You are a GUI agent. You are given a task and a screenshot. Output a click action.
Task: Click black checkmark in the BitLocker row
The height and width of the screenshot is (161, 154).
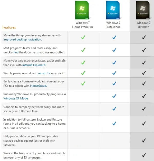[144, 140]
